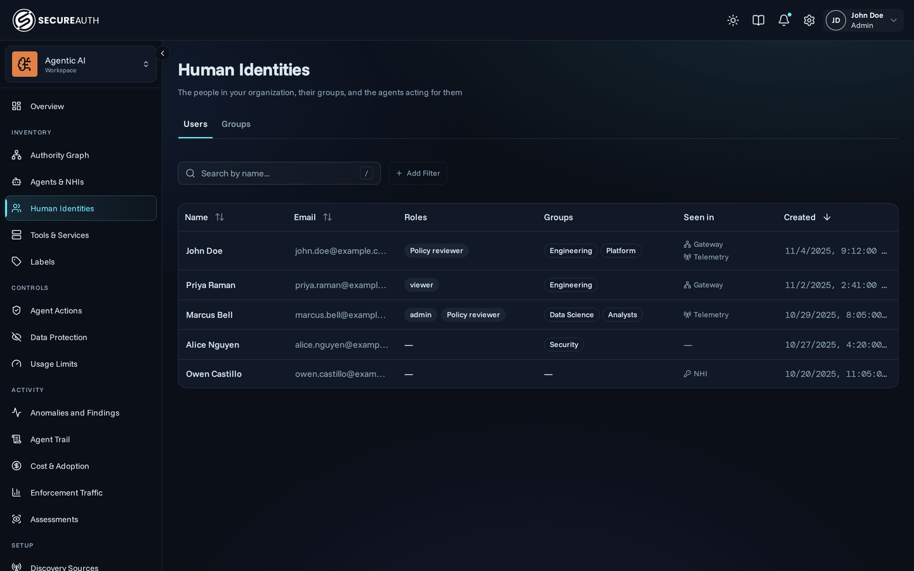This screenshot has width=914, height=571.
Task: Click the Authority Graph icon in sidebar
Action: click(17, 155)
